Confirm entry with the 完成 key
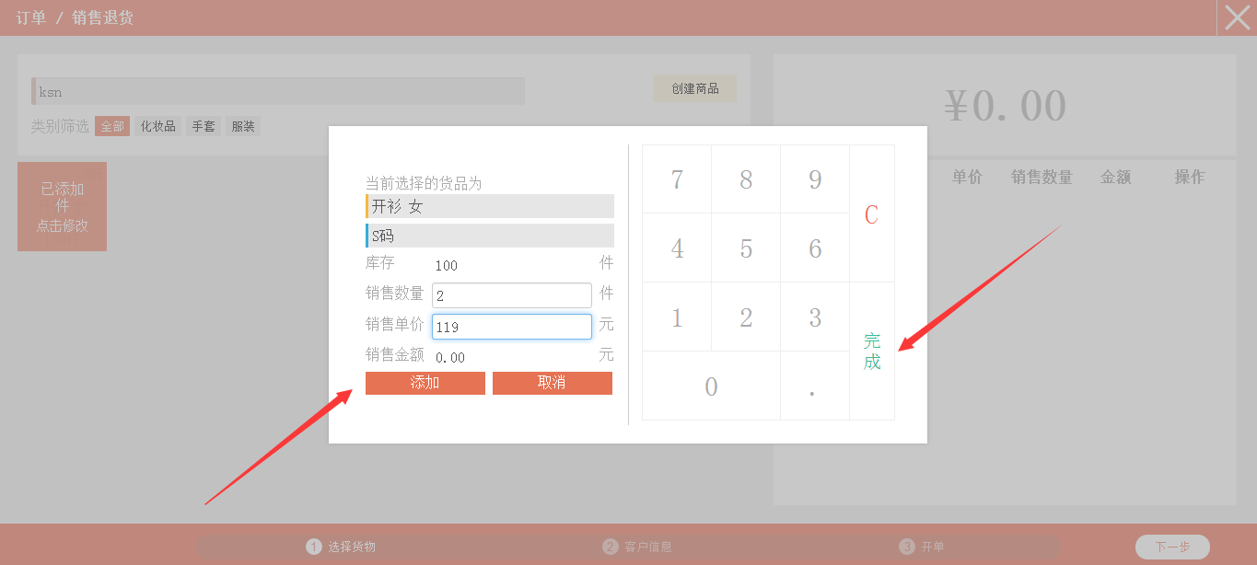The image size is (1257, 565). [x=871, y=352]
